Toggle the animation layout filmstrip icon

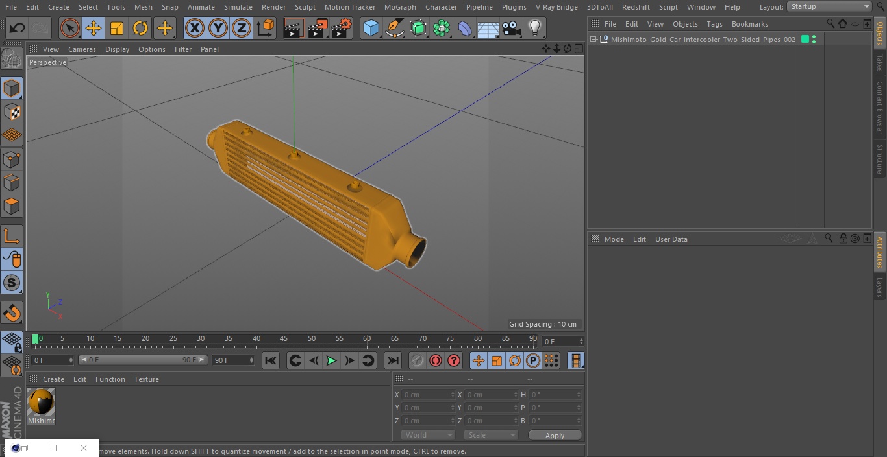click(575, 360)
